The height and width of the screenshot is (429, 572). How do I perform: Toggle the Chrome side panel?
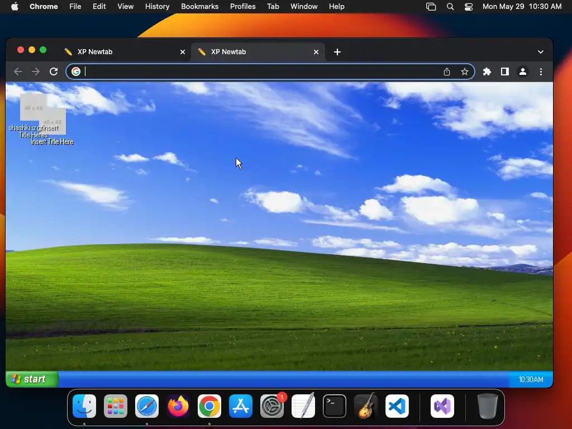click(505, 71)
